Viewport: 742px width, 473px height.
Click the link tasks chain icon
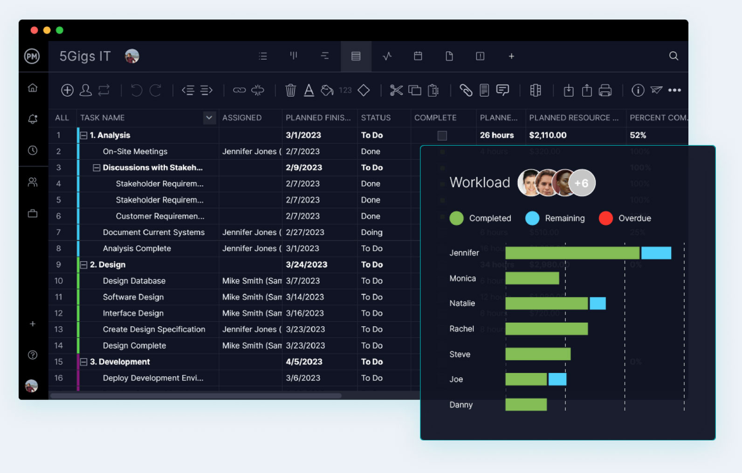click(239, 90)
